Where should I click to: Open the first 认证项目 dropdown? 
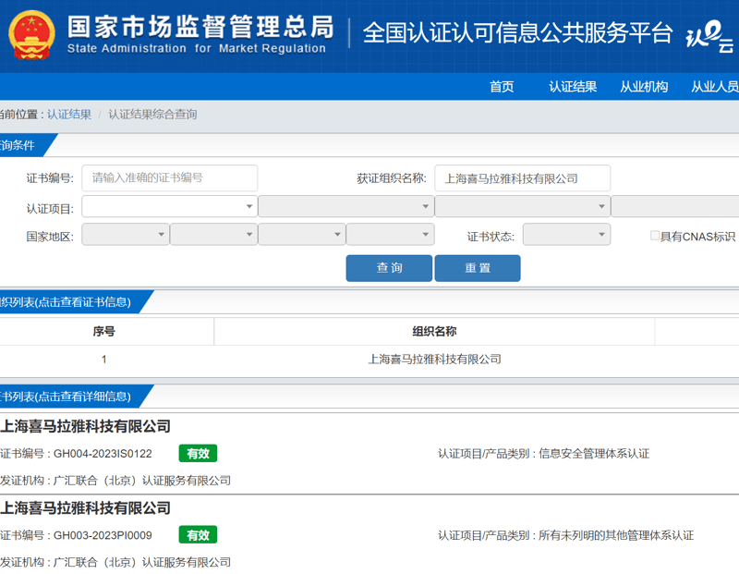pyautogui.click(x=170, y=206)
